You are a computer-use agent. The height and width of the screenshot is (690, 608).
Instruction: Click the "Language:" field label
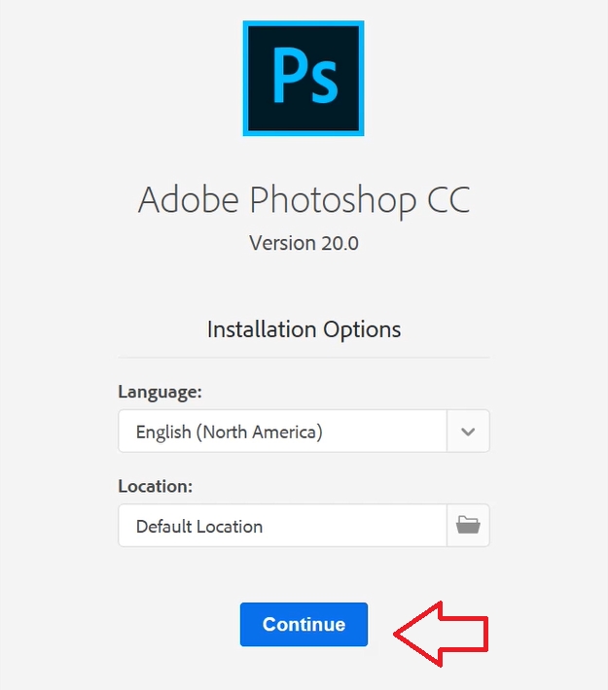(x=160, y=392)
